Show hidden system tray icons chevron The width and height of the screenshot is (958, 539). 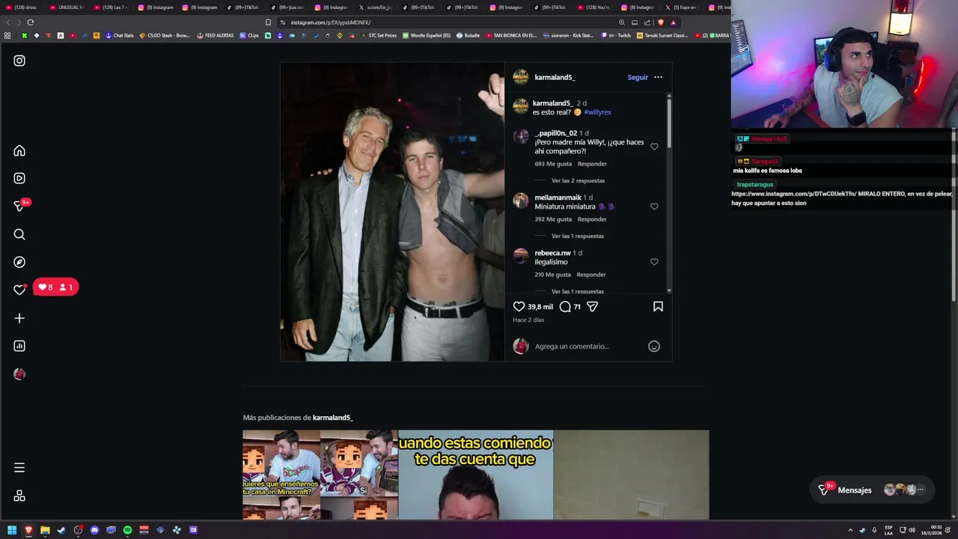[850, 530]
